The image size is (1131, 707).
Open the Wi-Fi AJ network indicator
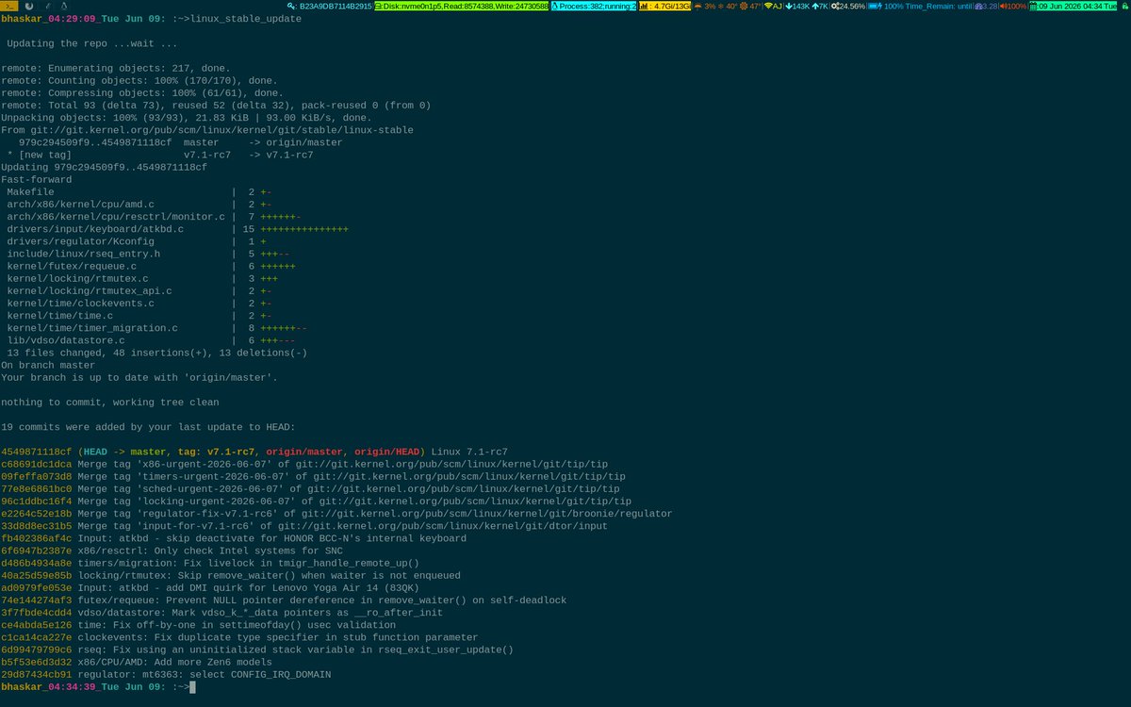(x=773, y=6)
